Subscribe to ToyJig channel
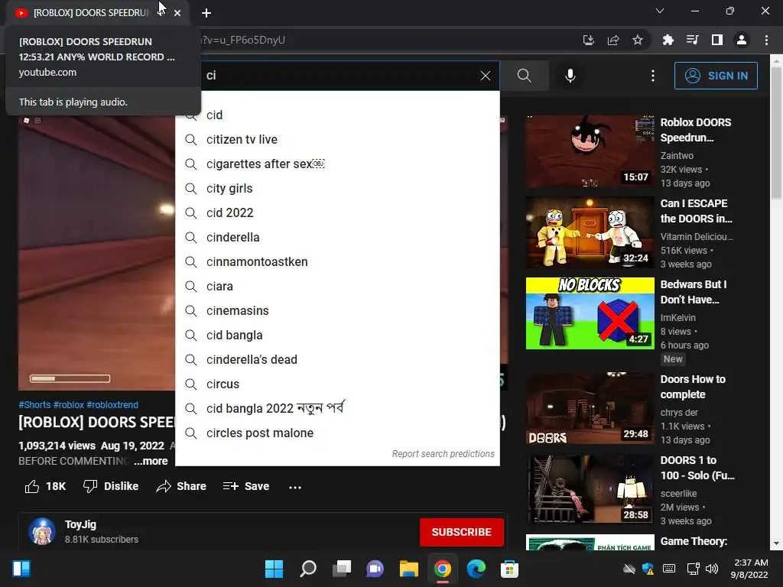Viewport: 783px width, 587px height. point(461,532)
